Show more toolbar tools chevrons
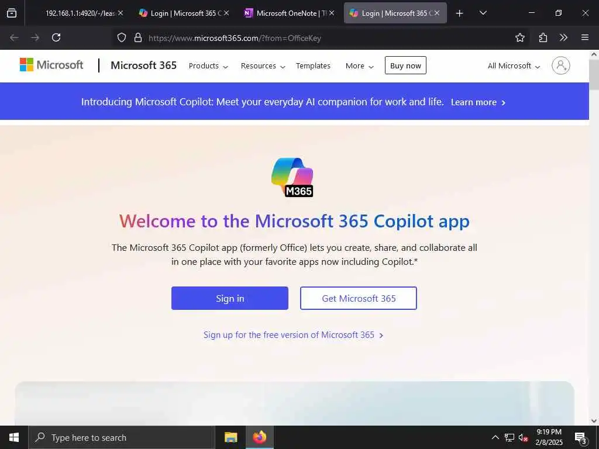Screen dimensions: 599x449 (563, 37)
